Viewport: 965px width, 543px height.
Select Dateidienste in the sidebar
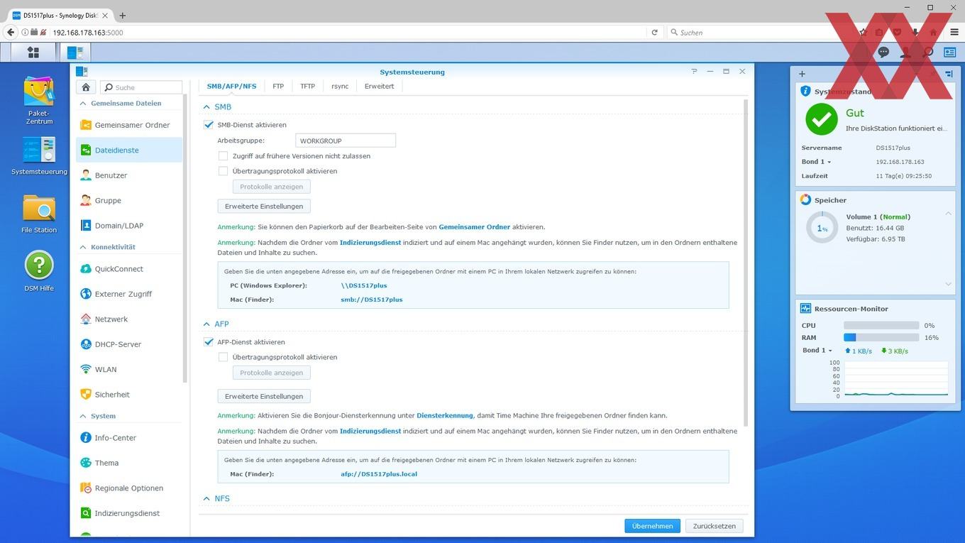[128, 150]
